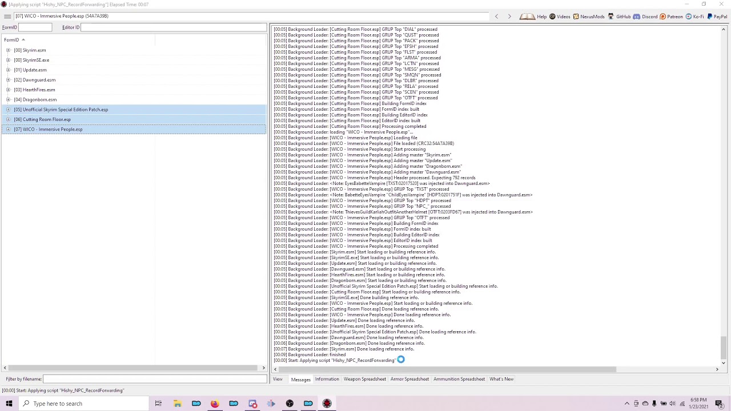Click the Filter by filename field
The height and width of the screenshot is (411, 731).
(154, 379)
